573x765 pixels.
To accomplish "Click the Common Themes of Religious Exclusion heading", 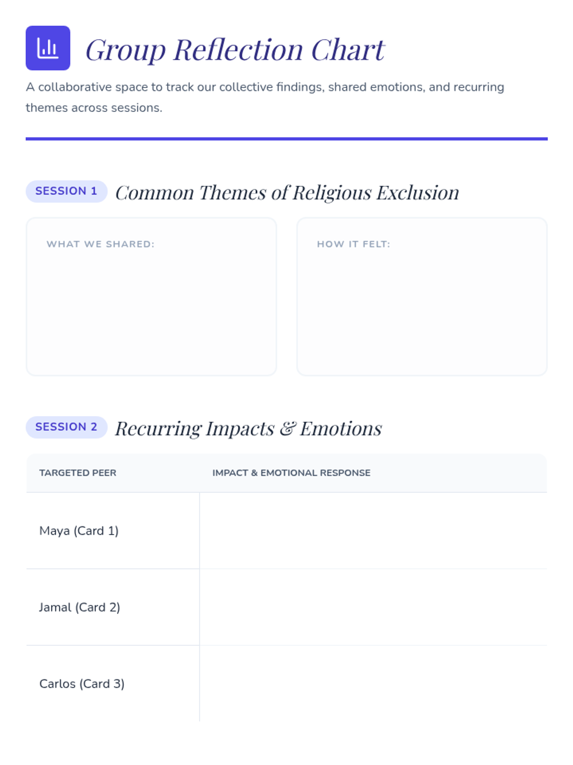I will pyautogui.click(x=287, y=193).
